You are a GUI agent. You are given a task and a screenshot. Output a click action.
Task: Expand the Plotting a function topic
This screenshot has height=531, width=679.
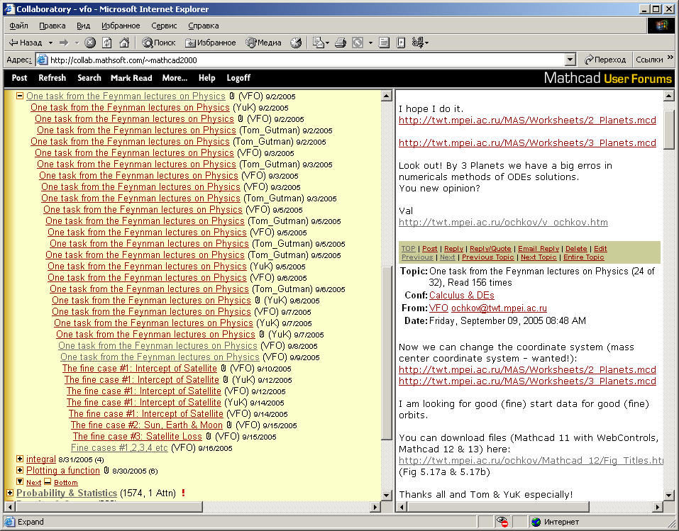tap(20, 470)
